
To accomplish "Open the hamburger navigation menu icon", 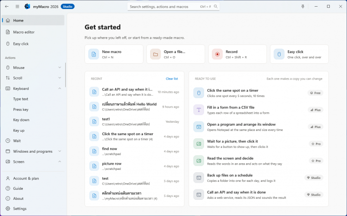I will click(17, 6).
